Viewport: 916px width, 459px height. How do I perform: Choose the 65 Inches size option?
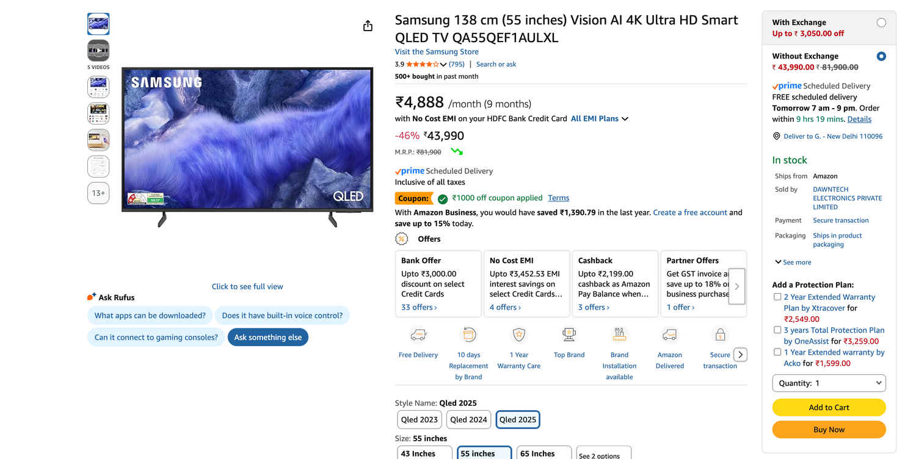click(543, 454)
